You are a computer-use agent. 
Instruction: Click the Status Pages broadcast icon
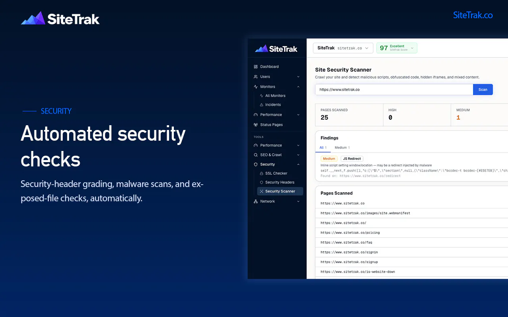pyautogui.click(x=256, y=124)
